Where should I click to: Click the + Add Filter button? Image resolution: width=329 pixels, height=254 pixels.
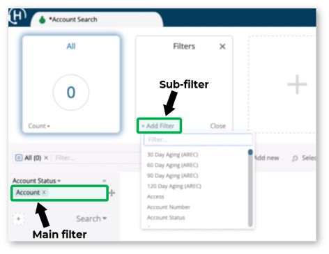tap(159, 126)
